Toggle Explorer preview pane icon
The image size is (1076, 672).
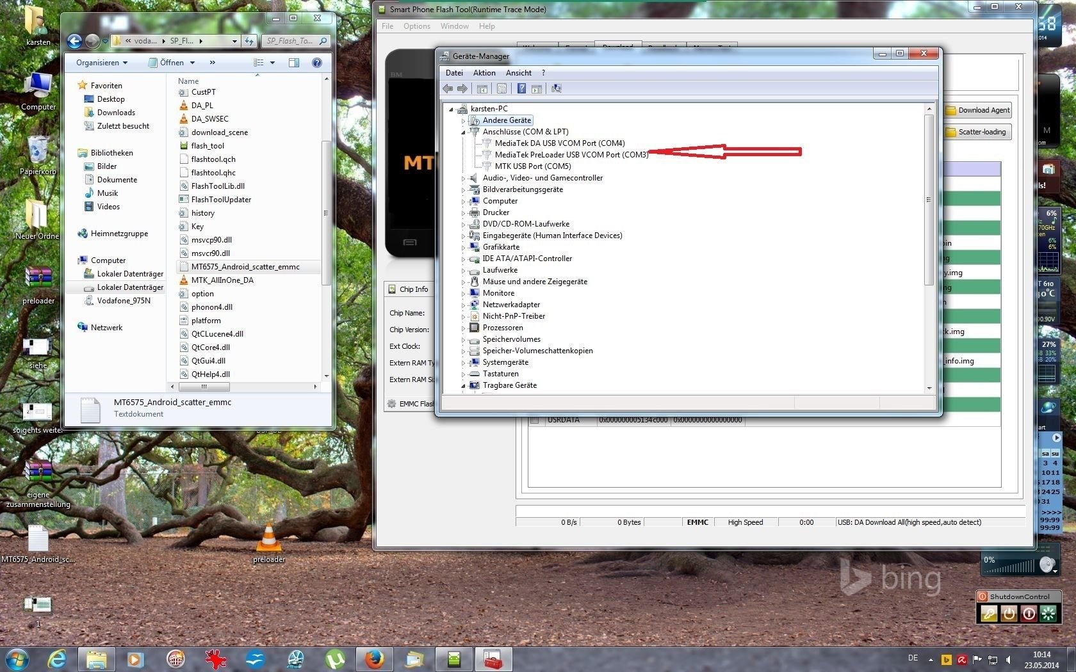(294, 63)
